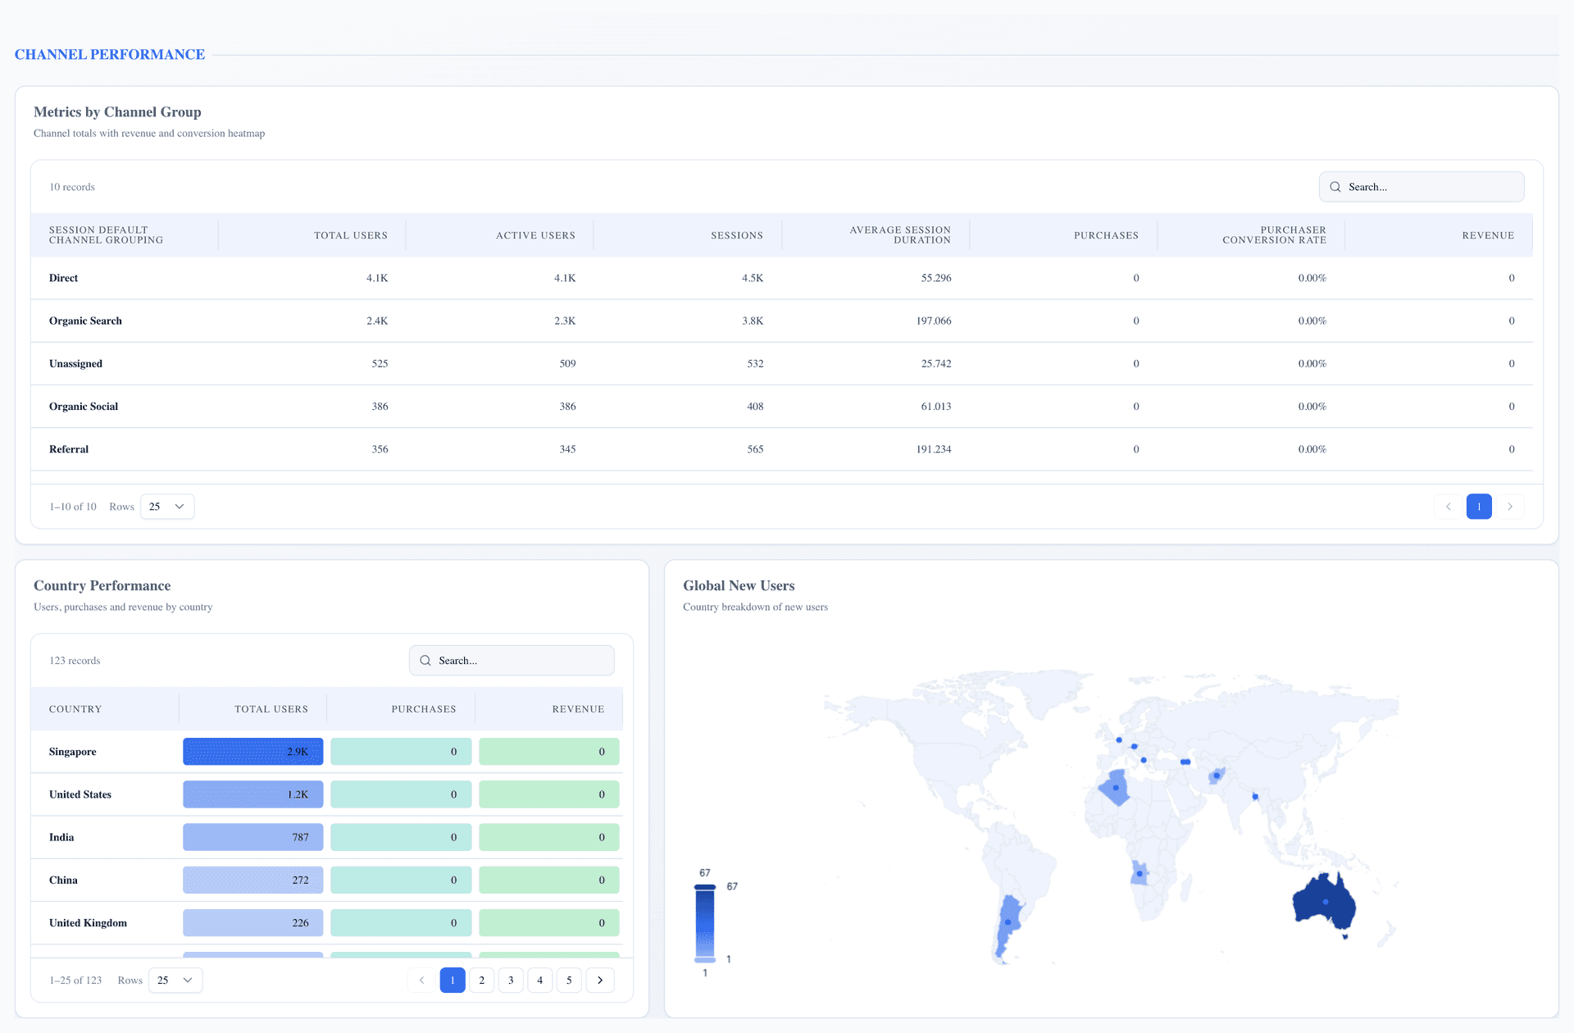Click the country table search magnifier icon
Screen dimensions: 1574x1033
[425, 661]
